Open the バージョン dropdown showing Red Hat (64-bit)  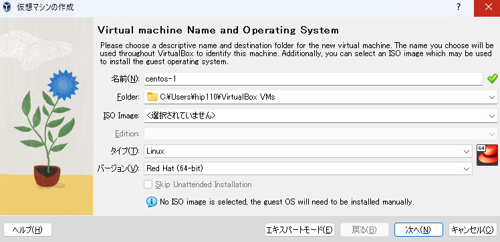(x=307, y=168)
